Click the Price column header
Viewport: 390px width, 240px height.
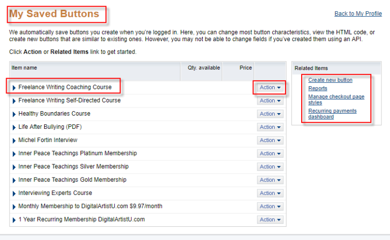245,67
